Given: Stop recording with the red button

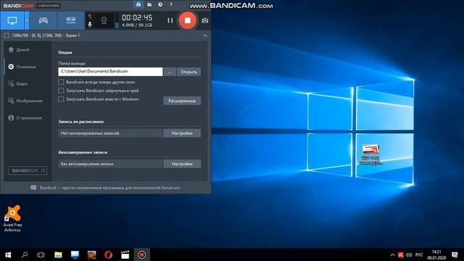Looking at the screenshot, I should 187,20.
